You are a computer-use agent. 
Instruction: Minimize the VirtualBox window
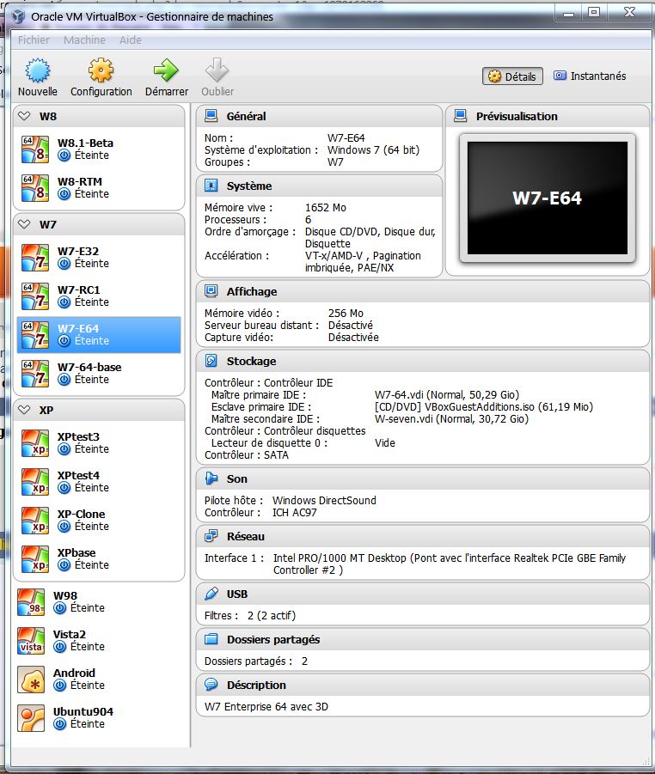click(568, 13)
